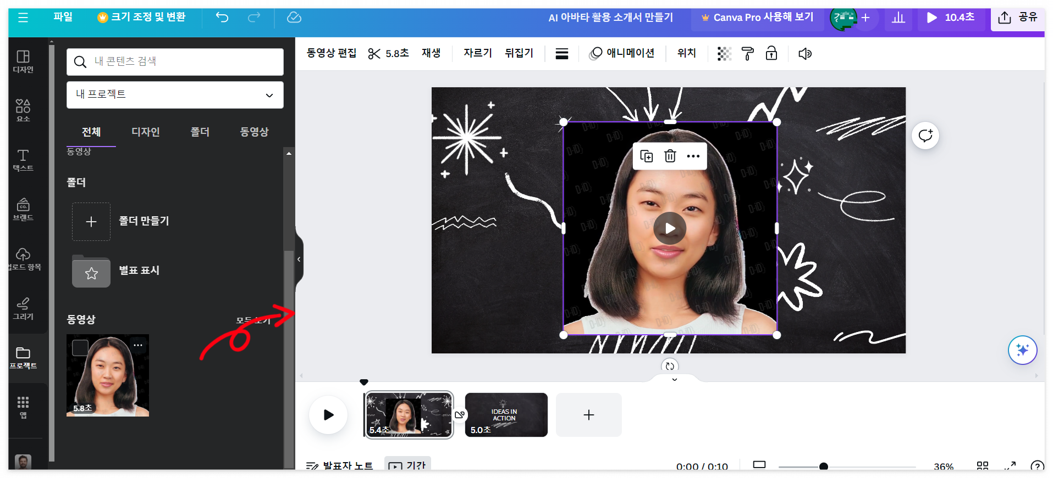Expand the 내 프로젝트 dropdown

(175, 94)
